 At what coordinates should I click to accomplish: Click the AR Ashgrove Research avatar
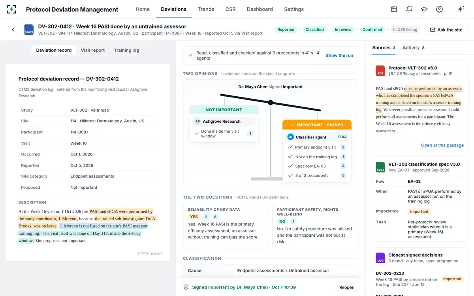(197, 122)
